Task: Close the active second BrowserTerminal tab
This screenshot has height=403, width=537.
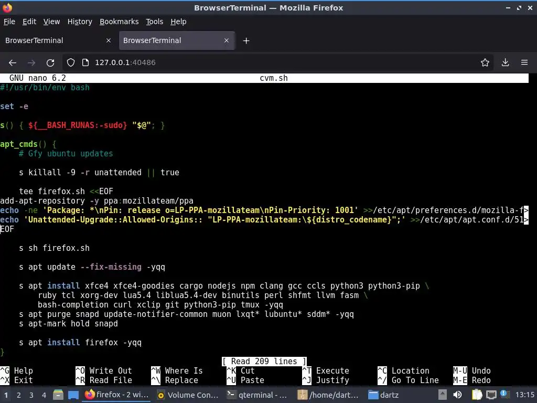Action: click(227, 40)
